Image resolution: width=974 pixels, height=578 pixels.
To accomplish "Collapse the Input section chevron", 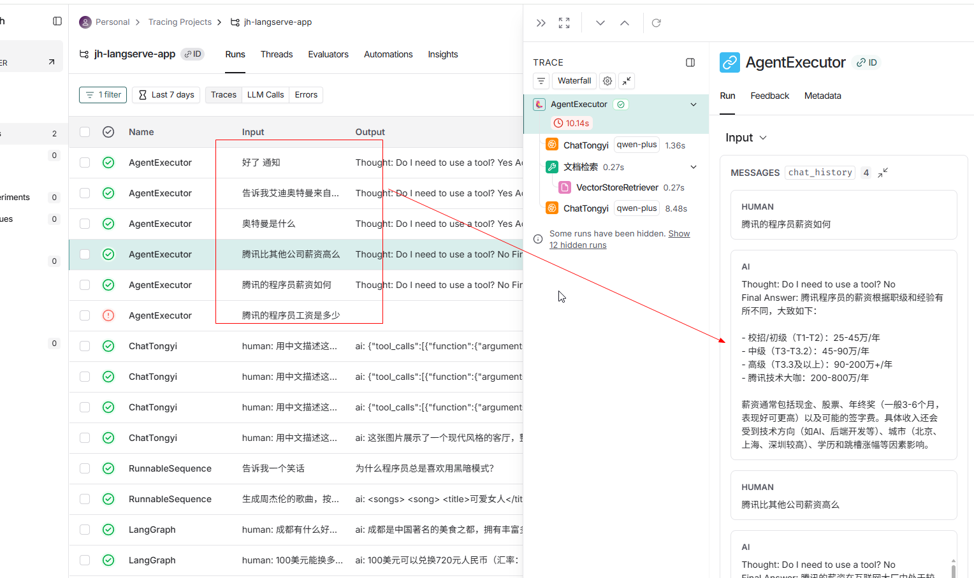I will click(x=763, y=138).
